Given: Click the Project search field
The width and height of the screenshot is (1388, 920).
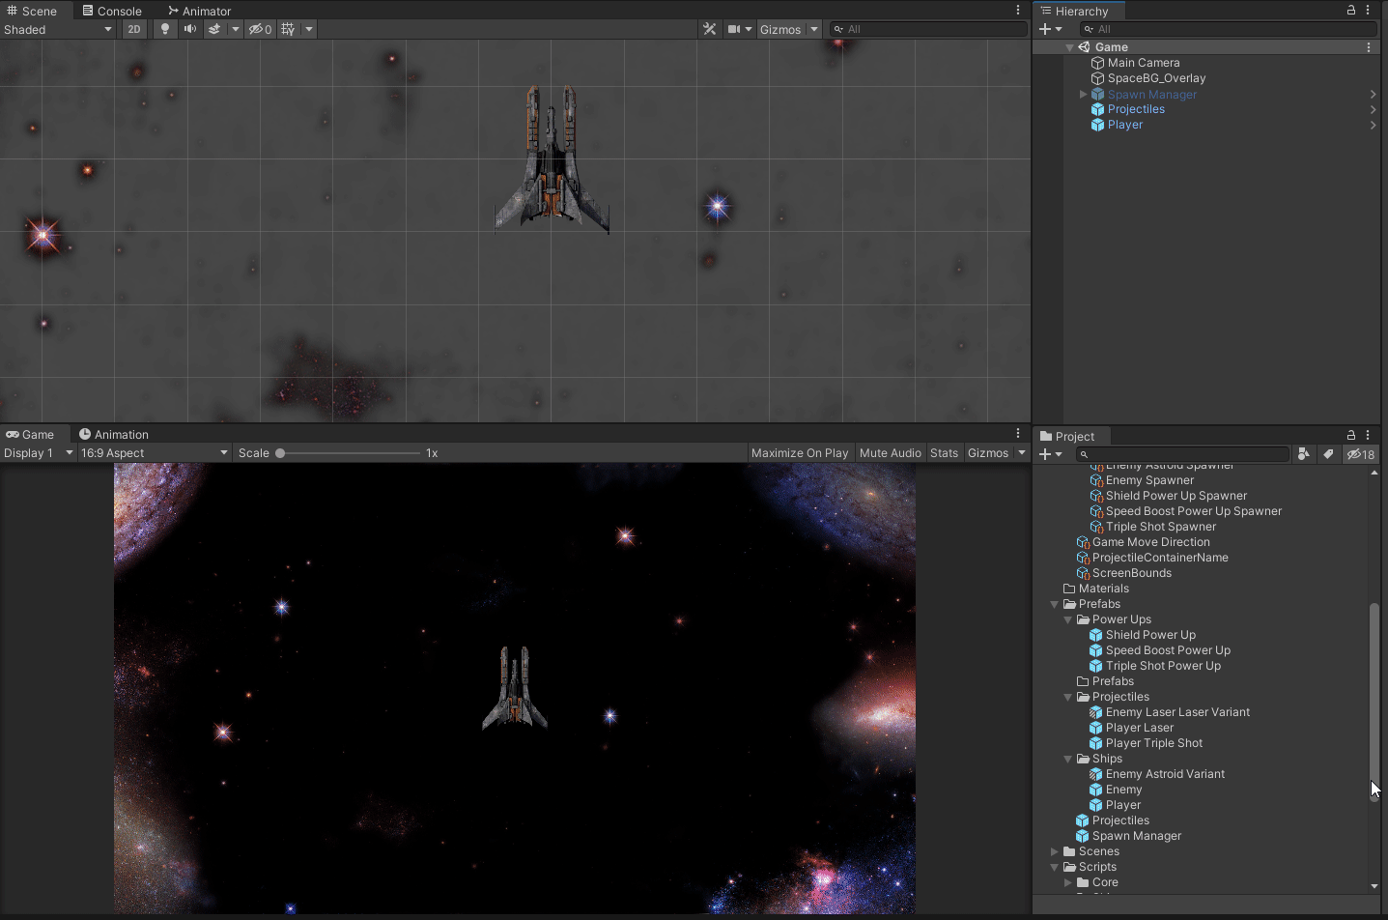Looking at the screenshot, I should tap(1182, 454).
